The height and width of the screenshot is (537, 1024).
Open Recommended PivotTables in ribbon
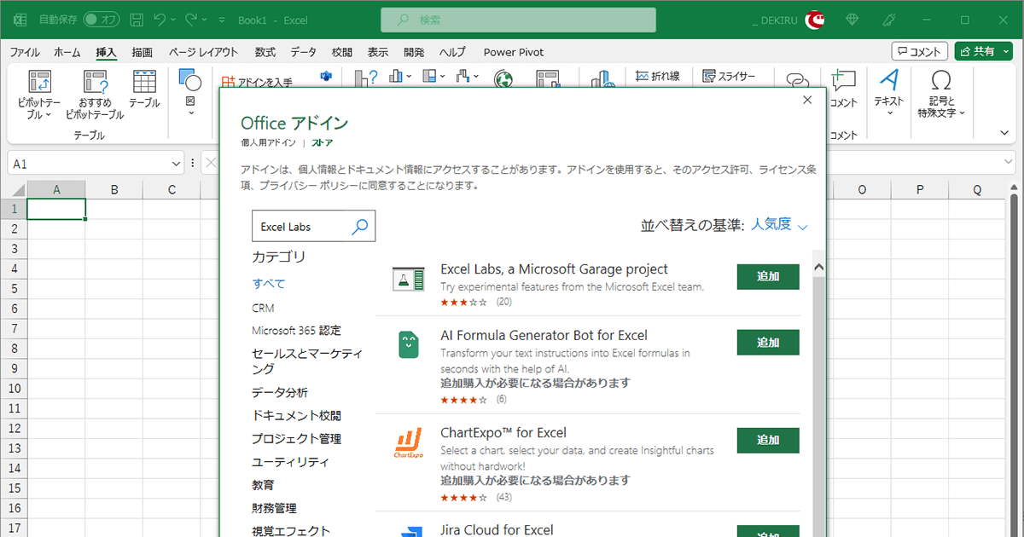95,94
